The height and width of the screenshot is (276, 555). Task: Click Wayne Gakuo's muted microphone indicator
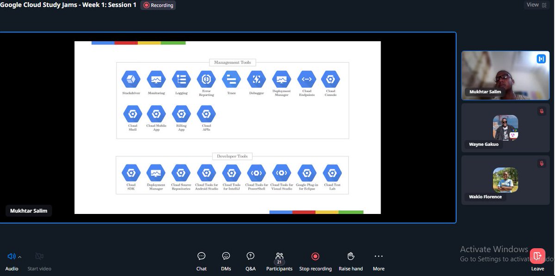point(542,111)
